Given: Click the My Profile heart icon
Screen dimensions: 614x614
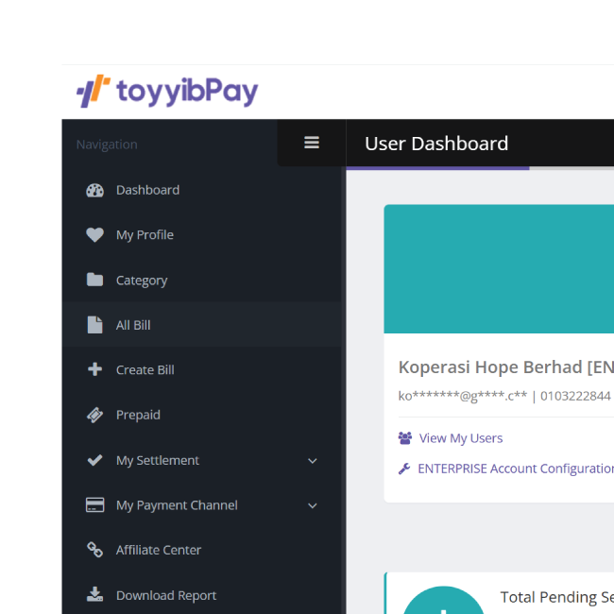Looking at the screenshot, I should click(x=94, y=235).
